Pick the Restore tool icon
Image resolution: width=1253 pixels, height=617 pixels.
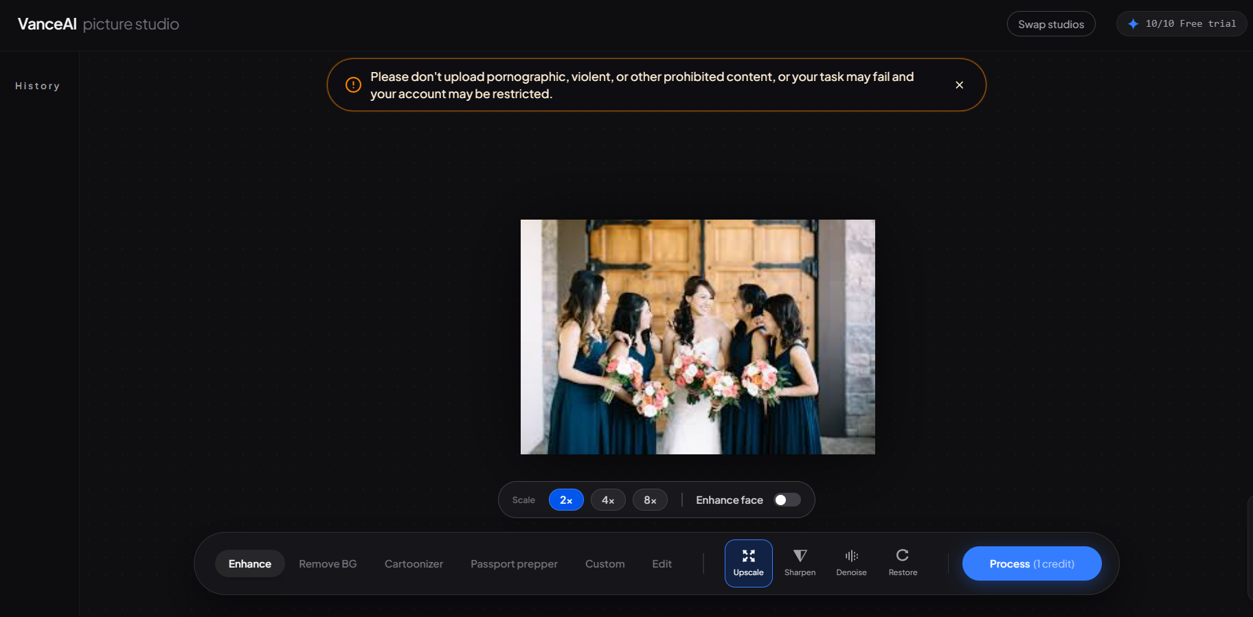point(903,555)
